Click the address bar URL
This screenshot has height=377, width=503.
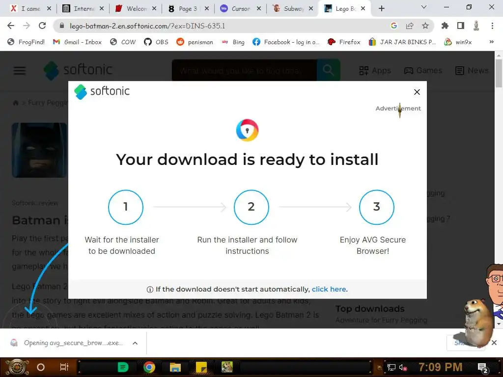pos(147,26)
